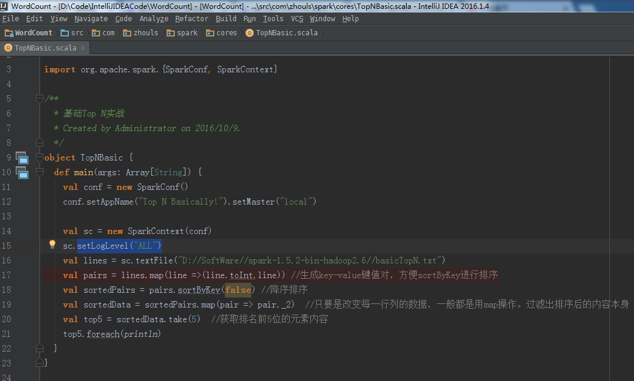
Task: Open the File menu
Action: (x=11, y=19)
